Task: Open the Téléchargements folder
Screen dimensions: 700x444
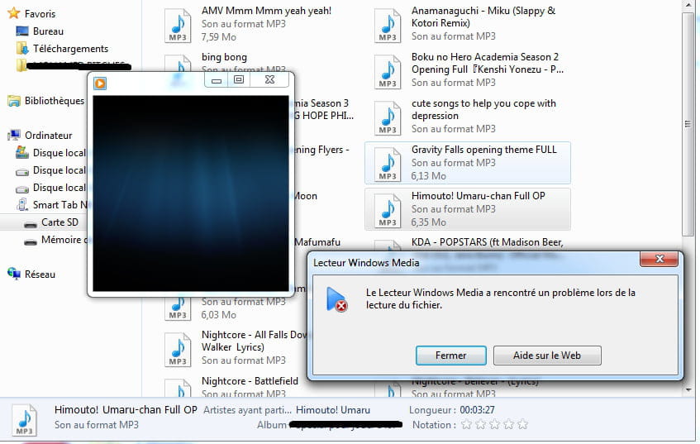Action: (x=70, y=49)
